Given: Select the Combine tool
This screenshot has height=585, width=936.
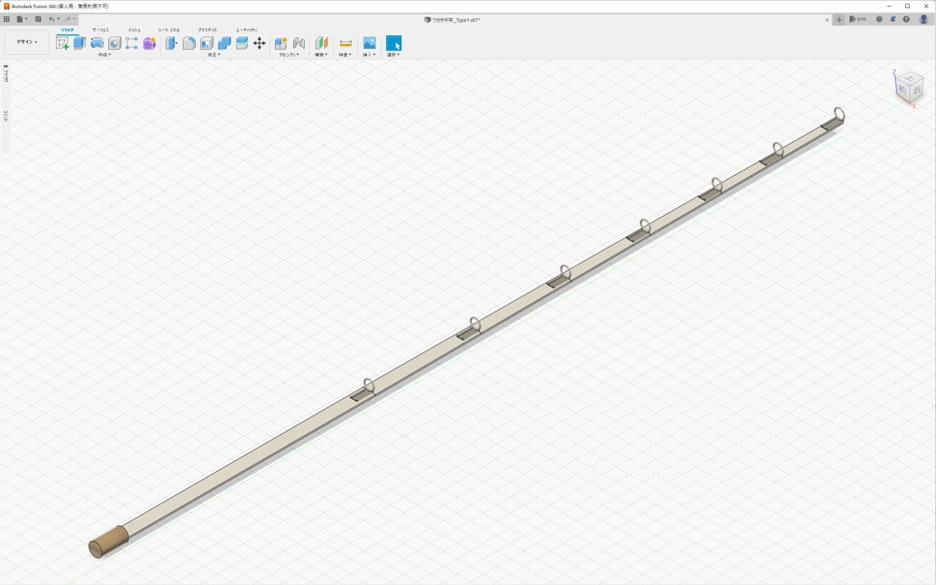Looking at the screenshot, I should point(224,43).
